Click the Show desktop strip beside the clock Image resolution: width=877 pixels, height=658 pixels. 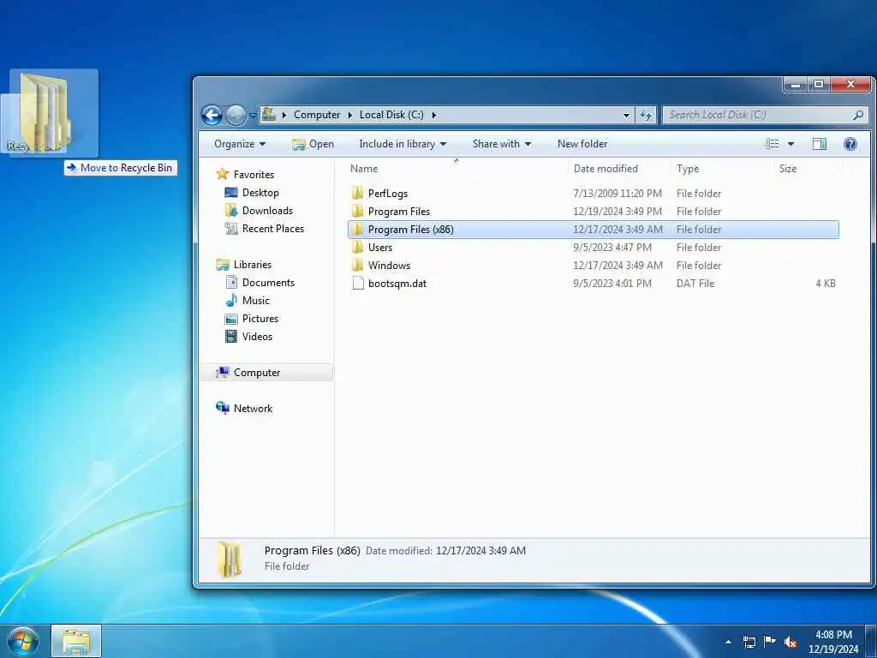coord(871,641)
